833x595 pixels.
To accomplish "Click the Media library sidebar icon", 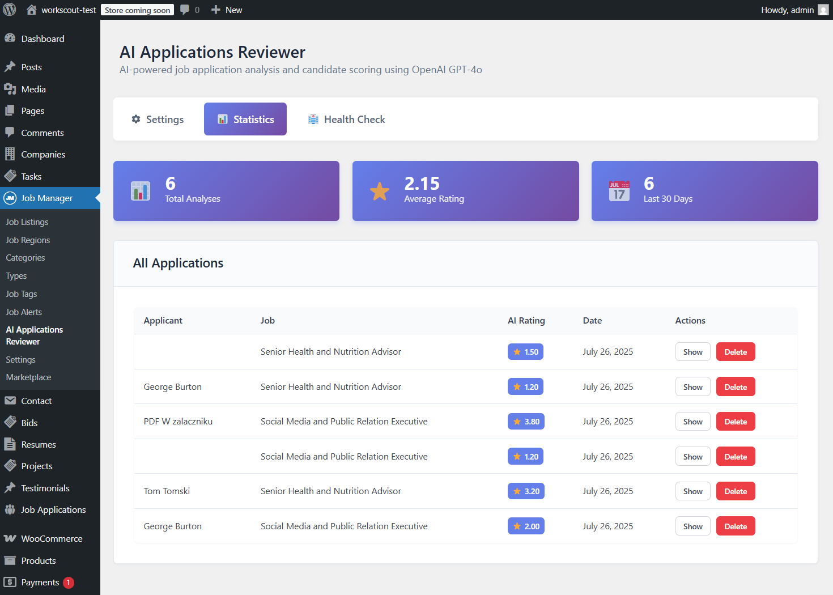I will point(10,89).
